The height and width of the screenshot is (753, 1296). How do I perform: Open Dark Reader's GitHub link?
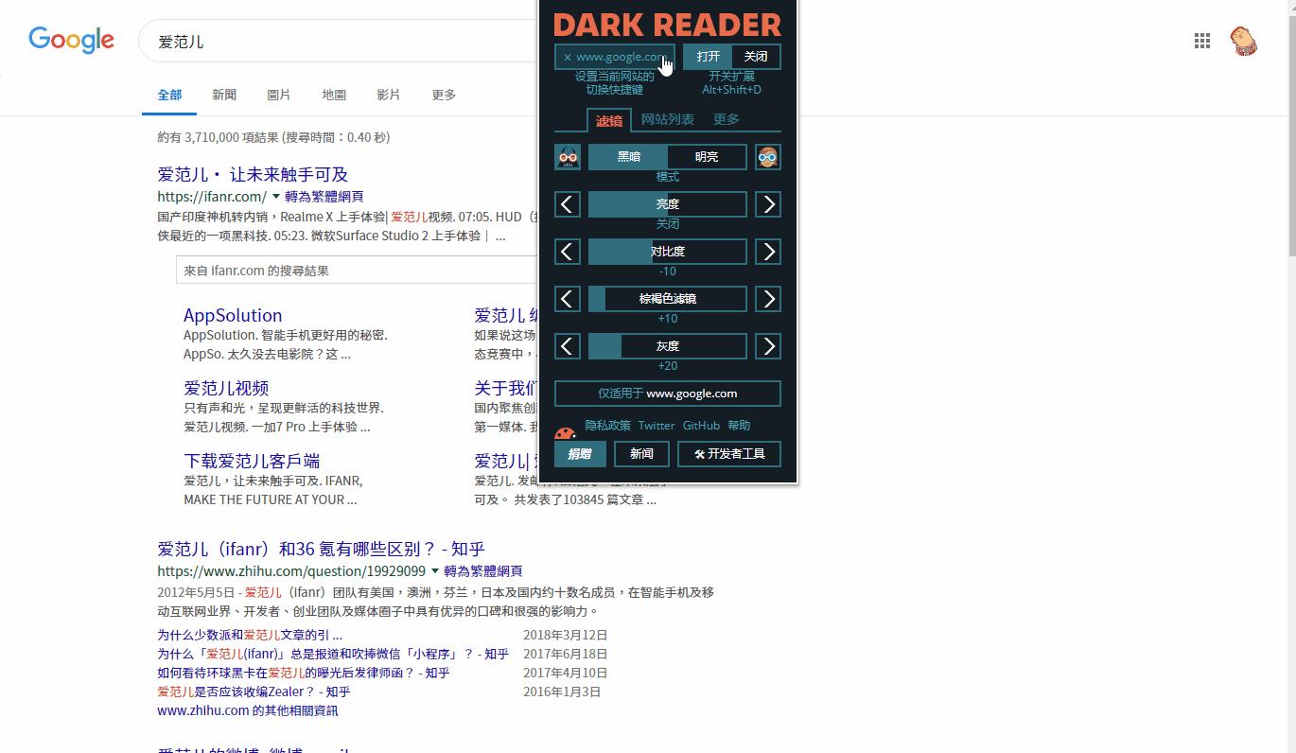click(x=701, y=426)
